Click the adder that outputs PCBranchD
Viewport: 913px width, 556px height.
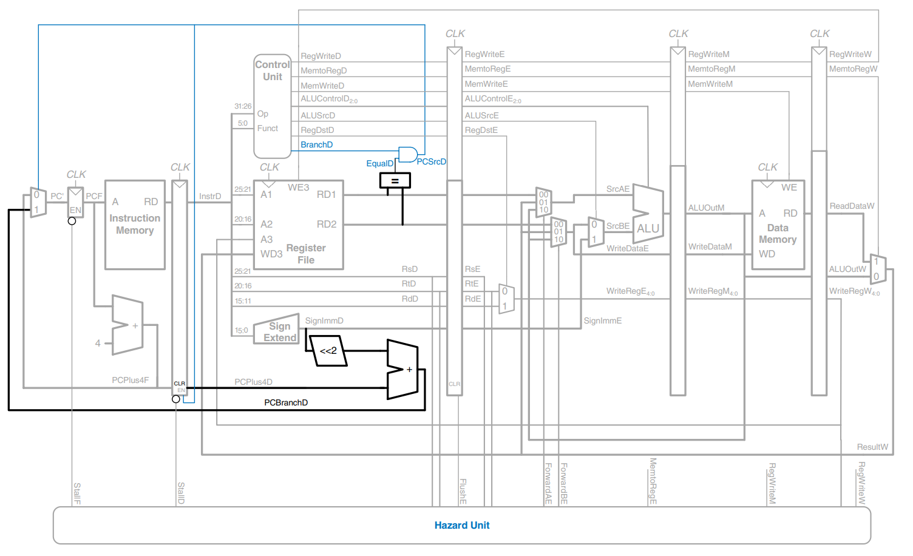(x=403, y=369)
